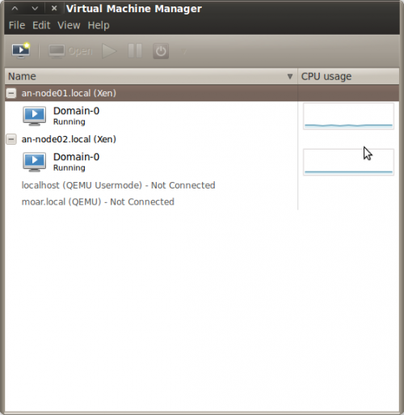This screenshot has height=415, width=404.
Task: Click the Shut Down power icon
Action: tap(161, 51)
